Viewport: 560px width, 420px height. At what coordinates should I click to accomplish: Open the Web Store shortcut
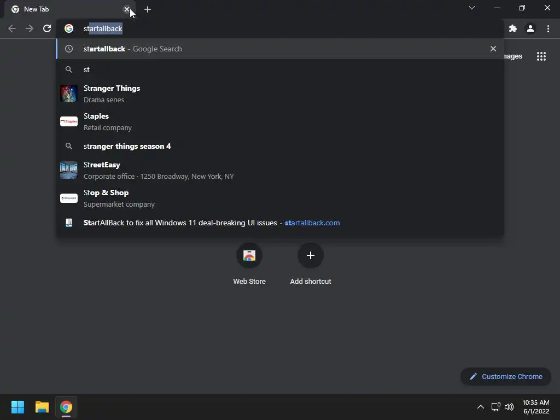pyautogui.click(x=249, y=264)
